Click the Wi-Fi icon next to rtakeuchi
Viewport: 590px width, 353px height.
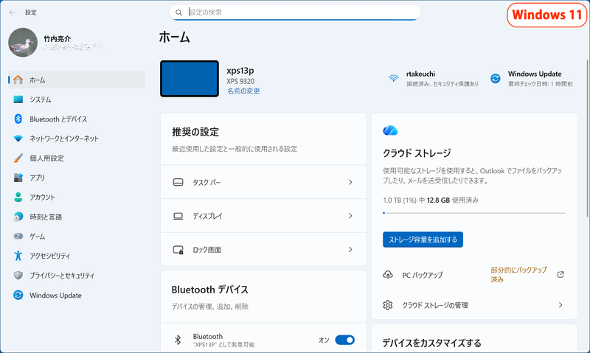coord(394,78)
